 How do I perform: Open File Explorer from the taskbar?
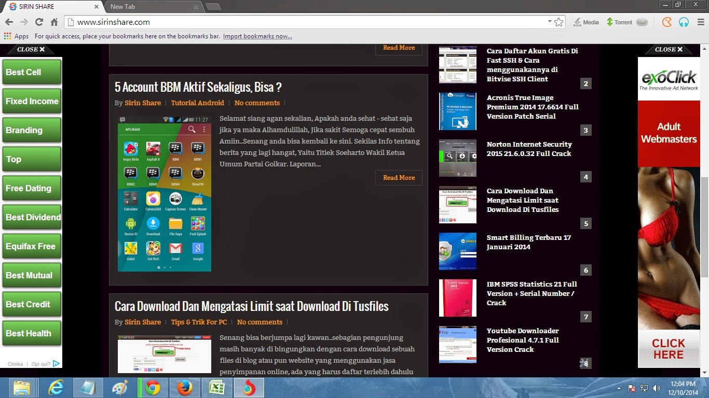22,388
